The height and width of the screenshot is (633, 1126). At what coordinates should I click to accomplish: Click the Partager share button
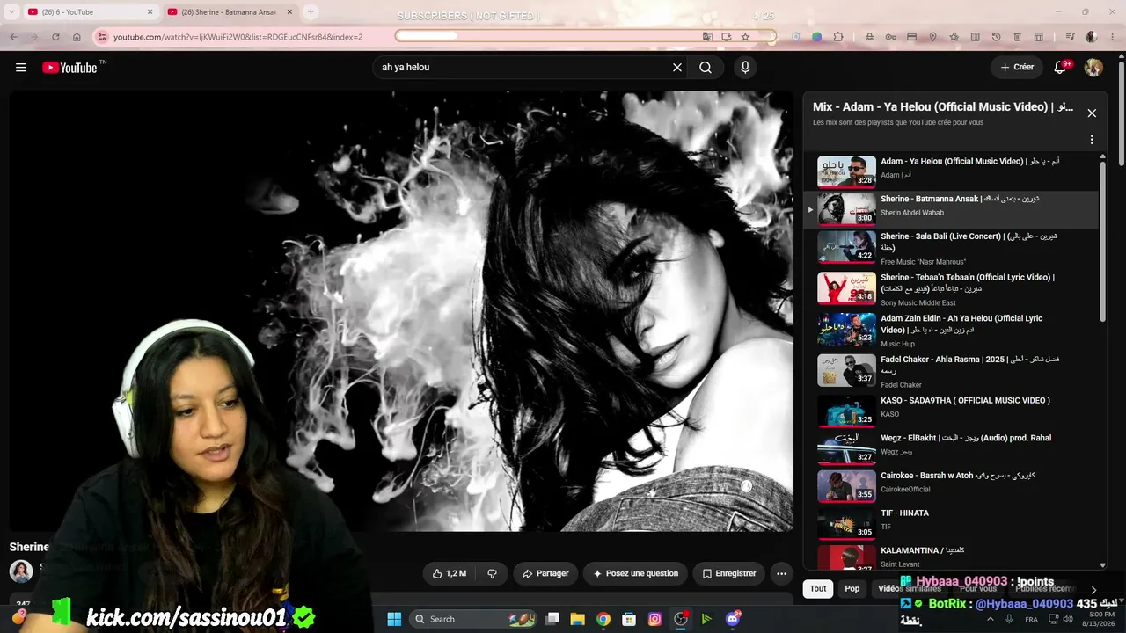click(545, 573)
